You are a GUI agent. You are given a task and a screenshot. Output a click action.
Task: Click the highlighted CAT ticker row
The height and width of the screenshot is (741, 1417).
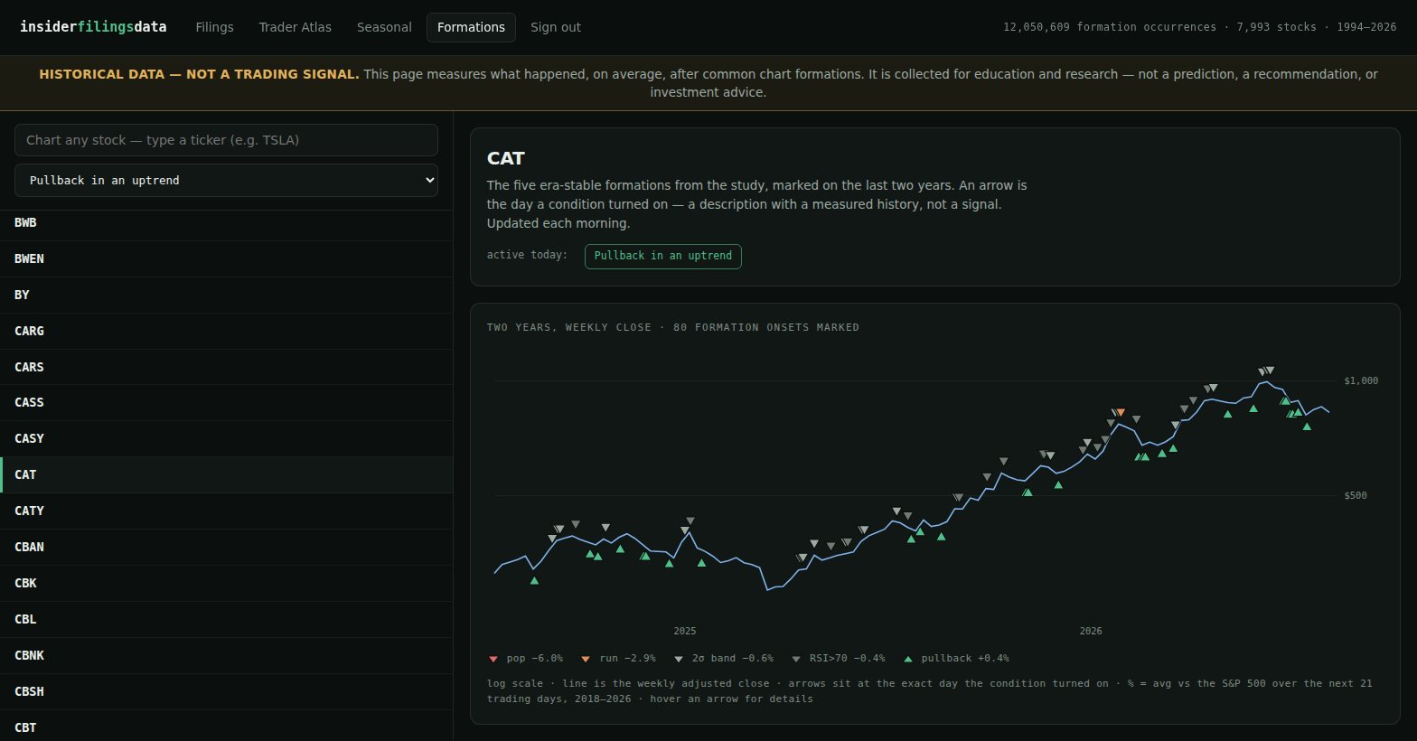(x=226, y=475)
